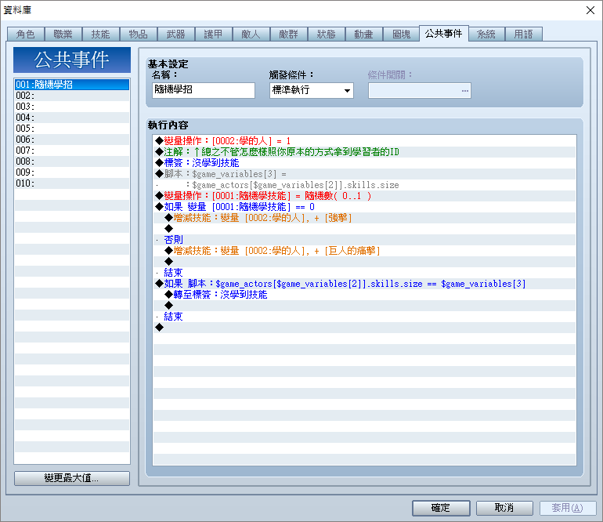Select common event slot 007
The height and width of the screenshot is (522, 603).
[x=72, y=150]
